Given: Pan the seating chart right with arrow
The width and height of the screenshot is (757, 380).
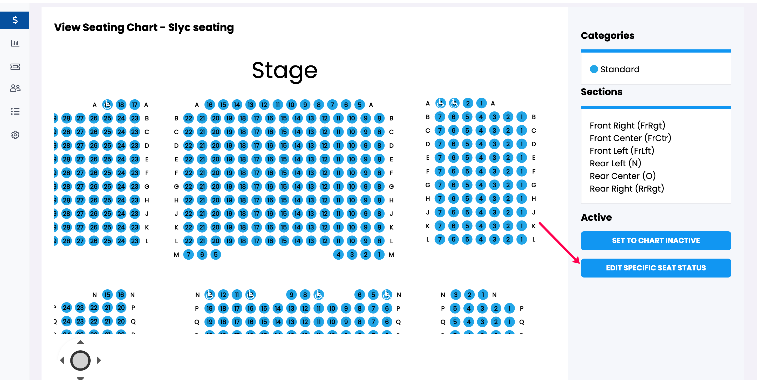Looking at the screenshot, I should [x=99, y=360].
